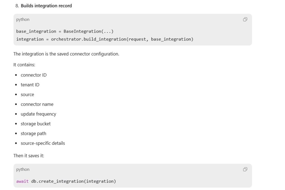The width and height of the screenshot is (285, 190).
Task: Click the base_integration = BaseIntegration(...) line
Action: (65, 31)
